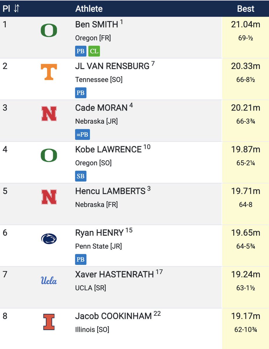The image size is (269, 349).
Task: Click Nebraska logo beside Cade Moran
Action: pyautogui.click(x=49, y=114)
